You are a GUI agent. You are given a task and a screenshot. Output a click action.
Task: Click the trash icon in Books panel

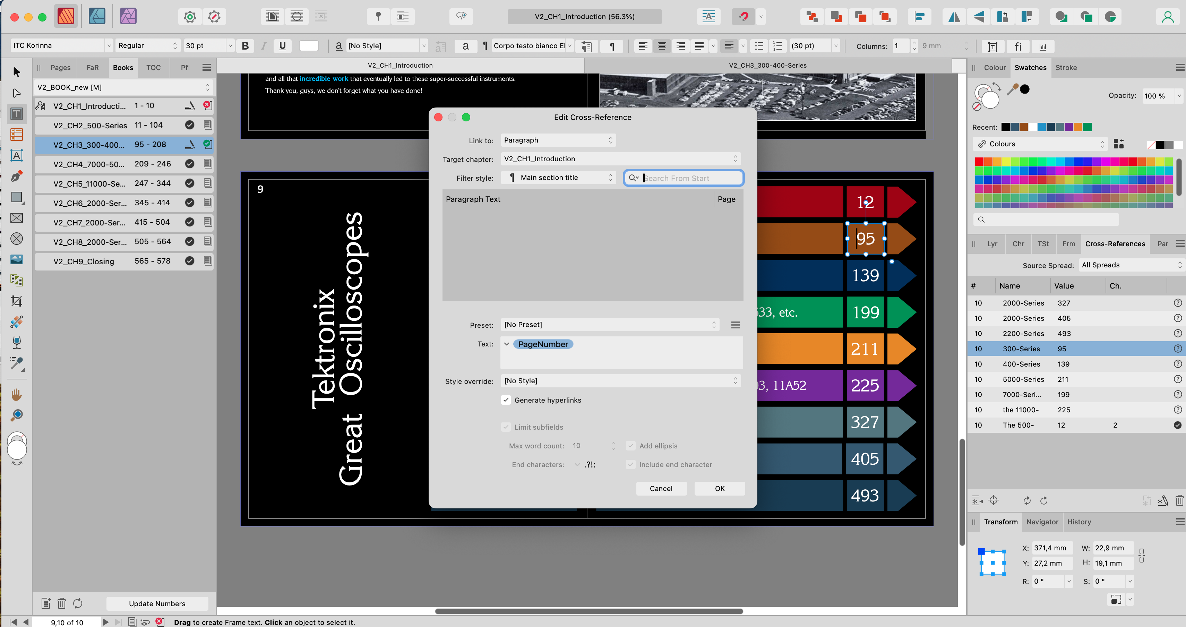pos(62,603)
